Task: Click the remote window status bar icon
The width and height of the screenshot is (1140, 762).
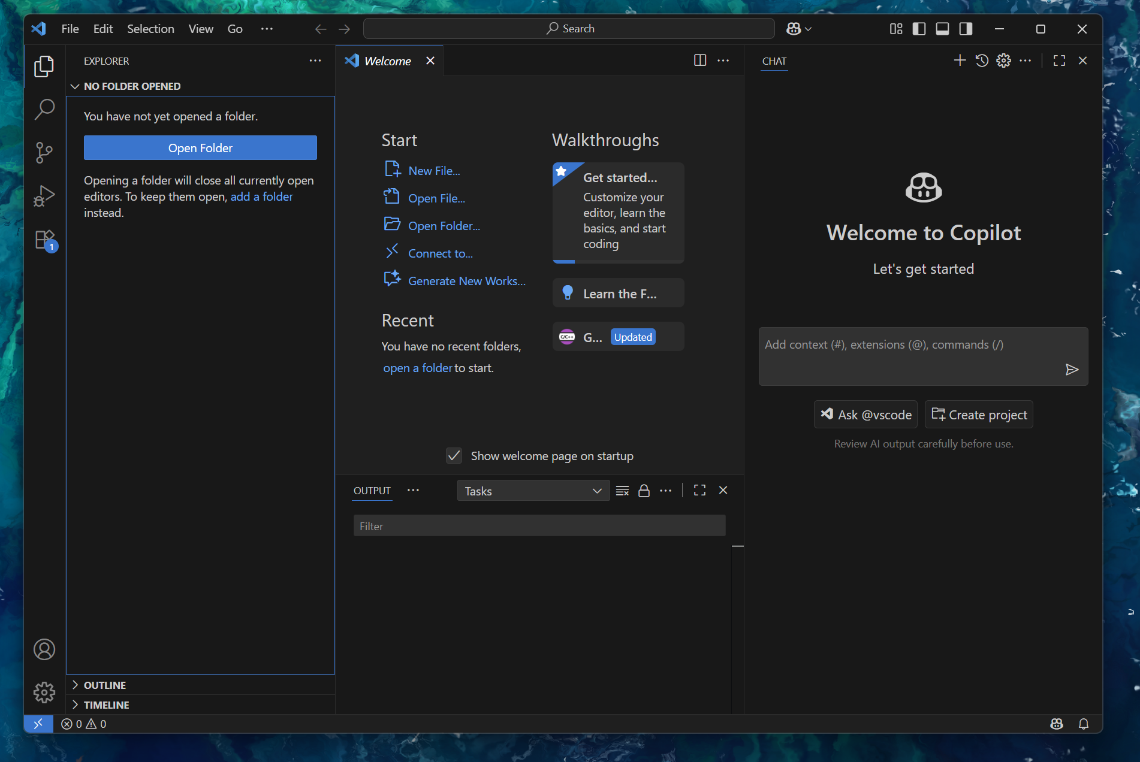Action: [38, 724]
